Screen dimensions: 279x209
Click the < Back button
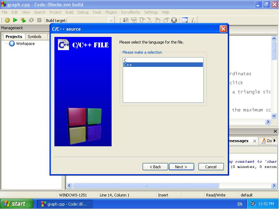[155, 167]
